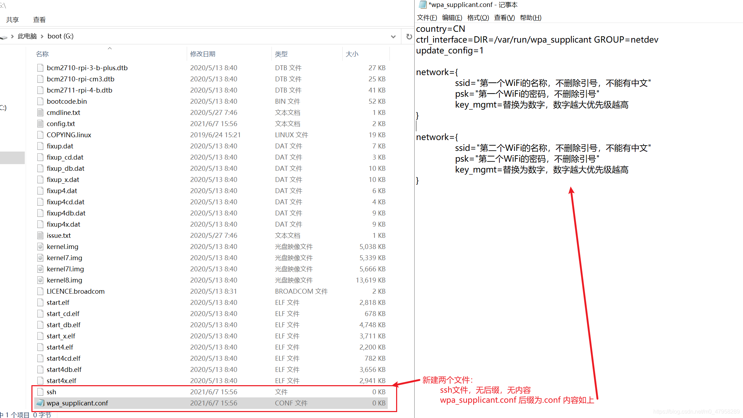The image size is (743, 418).
Task: Open the 编辑(E) menu in Notepad
Action: [452, 17]
